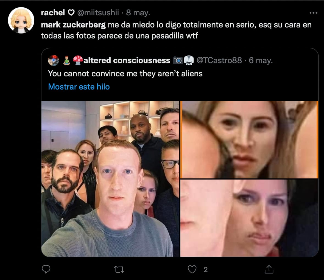Click the 6 may. quoted tweet timestamp
The height and width of the screenshot is (280, 324).
point(261,60)
